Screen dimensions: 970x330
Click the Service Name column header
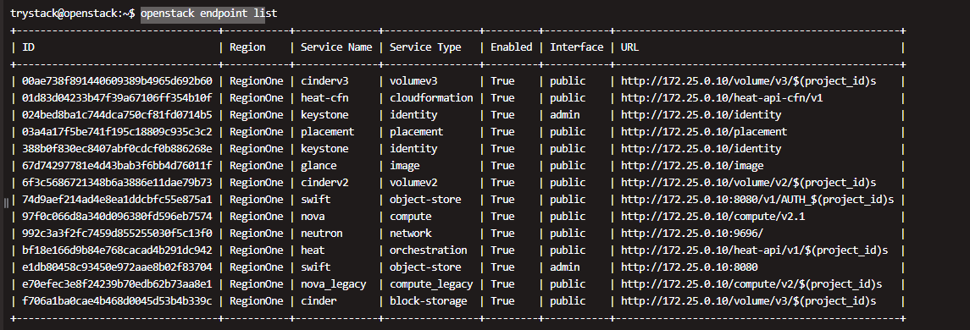click(x=336, y=47)
